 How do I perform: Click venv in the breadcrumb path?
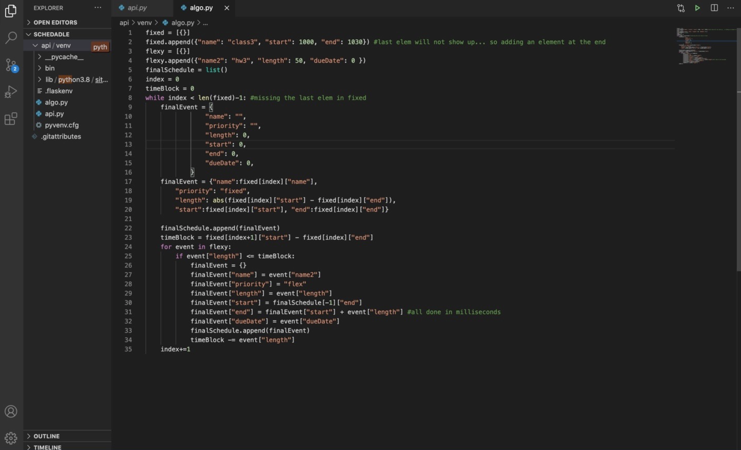[x=144, y=23]
